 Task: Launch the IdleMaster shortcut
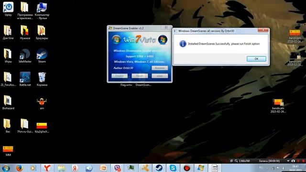tap(25, 56)
